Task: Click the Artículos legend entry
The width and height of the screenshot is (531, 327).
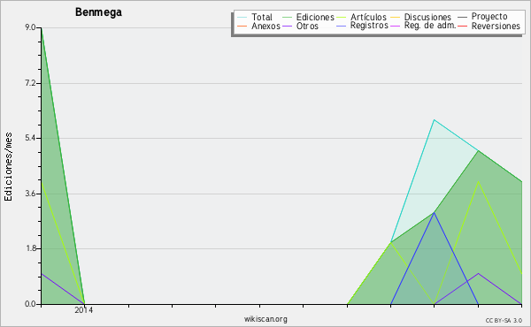Action: pos(368,17)
